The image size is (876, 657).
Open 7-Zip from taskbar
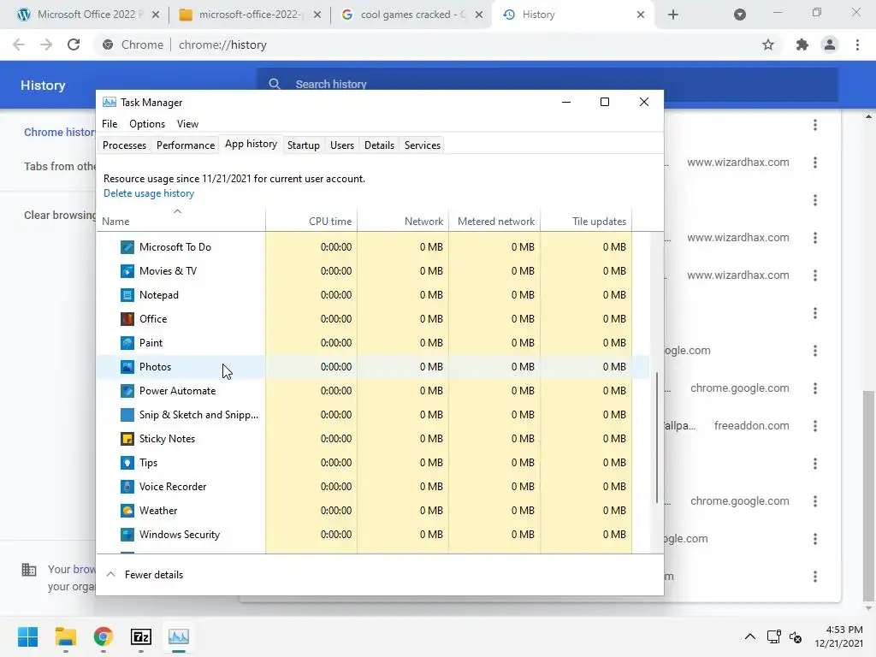click(141, 636)
